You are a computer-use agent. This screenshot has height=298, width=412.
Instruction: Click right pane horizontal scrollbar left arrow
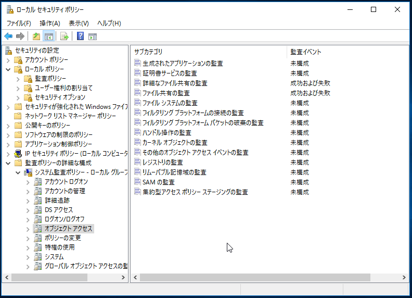click(135, 277)
